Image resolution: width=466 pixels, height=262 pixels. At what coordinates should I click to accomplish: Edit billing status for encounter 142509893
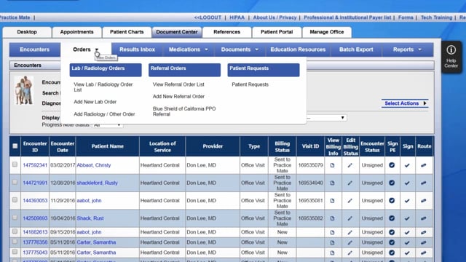(349, 218)
